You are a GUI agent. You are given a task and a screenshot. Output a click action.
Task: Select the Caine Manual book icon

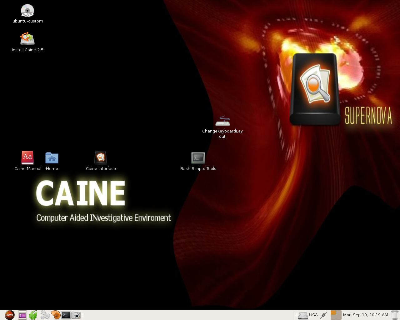pos(27,158)
